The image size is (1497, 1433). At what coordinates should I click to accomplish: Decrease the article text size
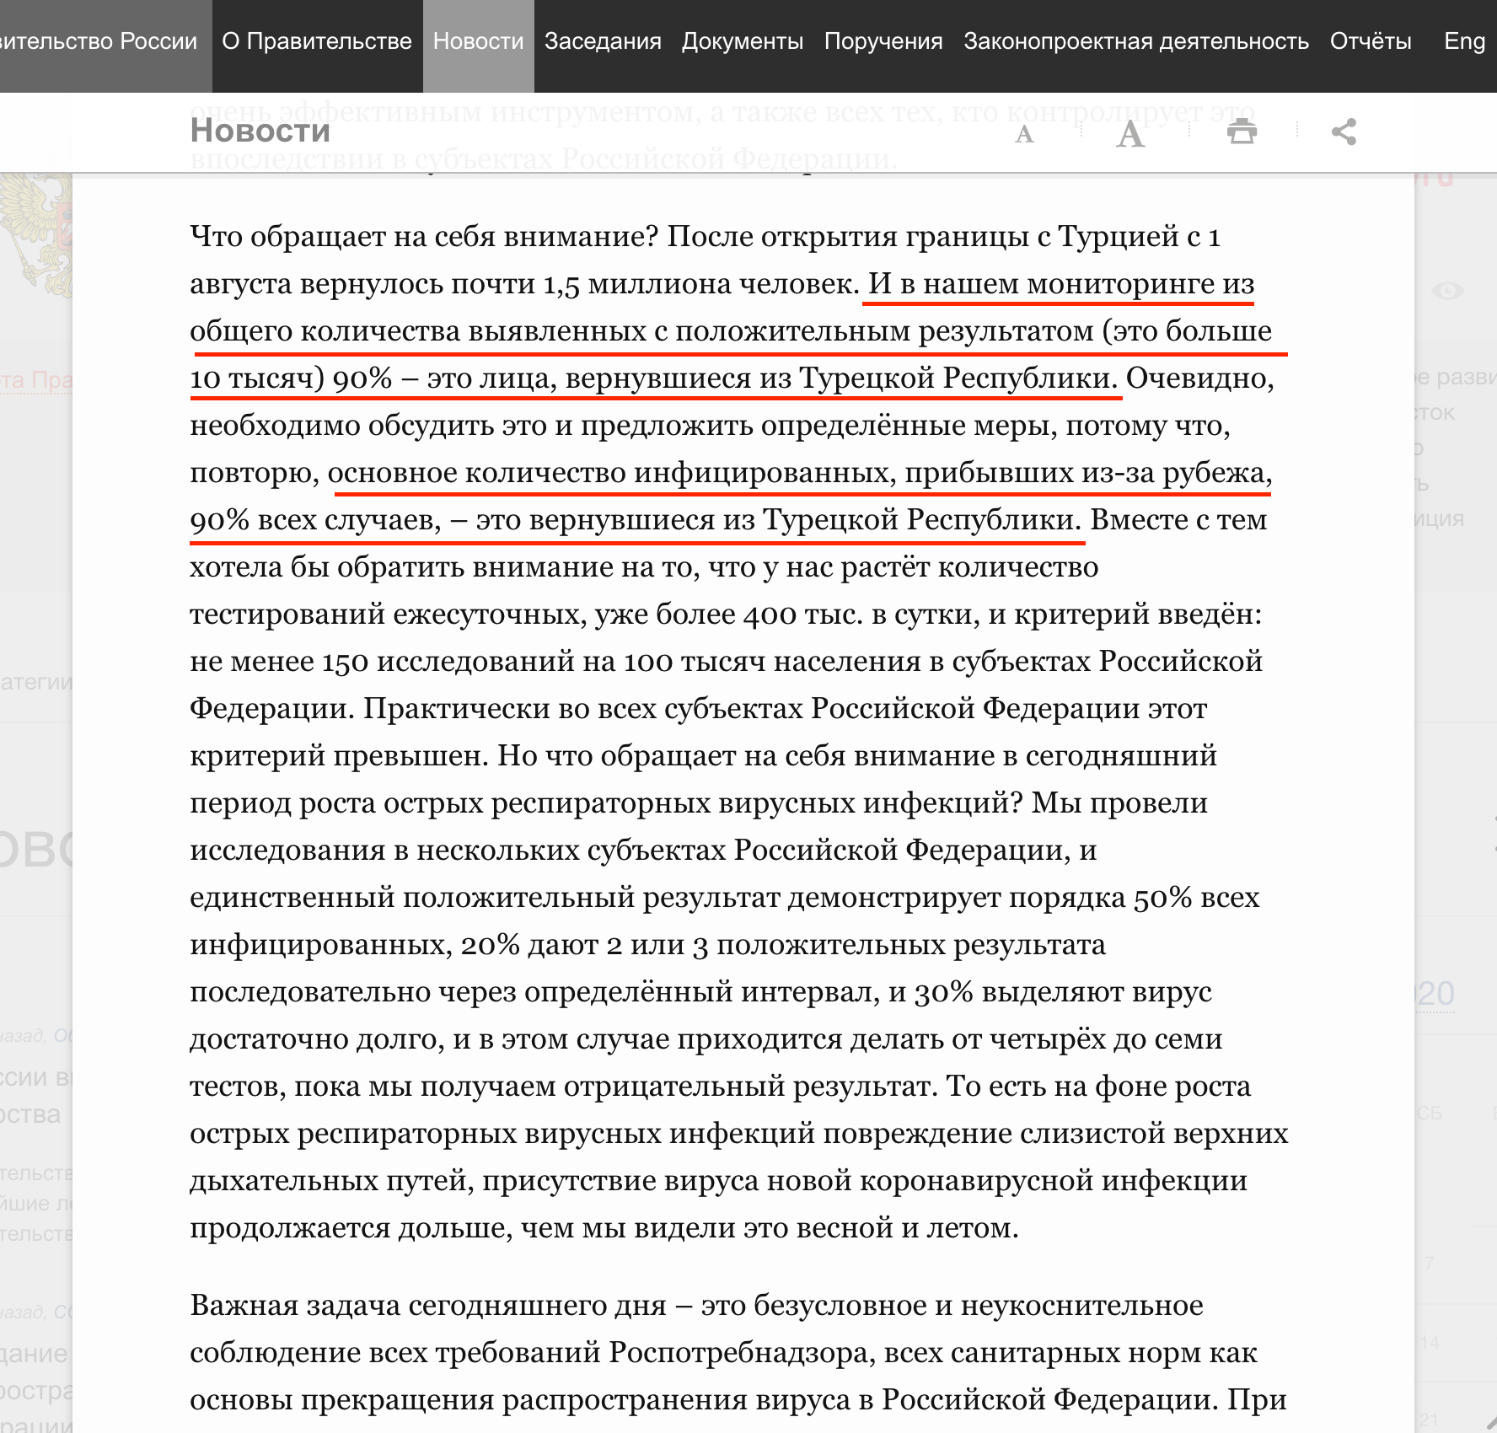point(1022,133)
